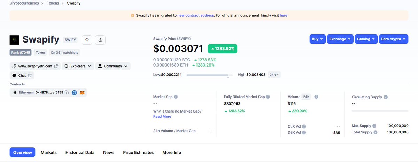Open the More Info tab
This screenshot has width=418, height=162.
pyautogui.click(x=172, y=152)
